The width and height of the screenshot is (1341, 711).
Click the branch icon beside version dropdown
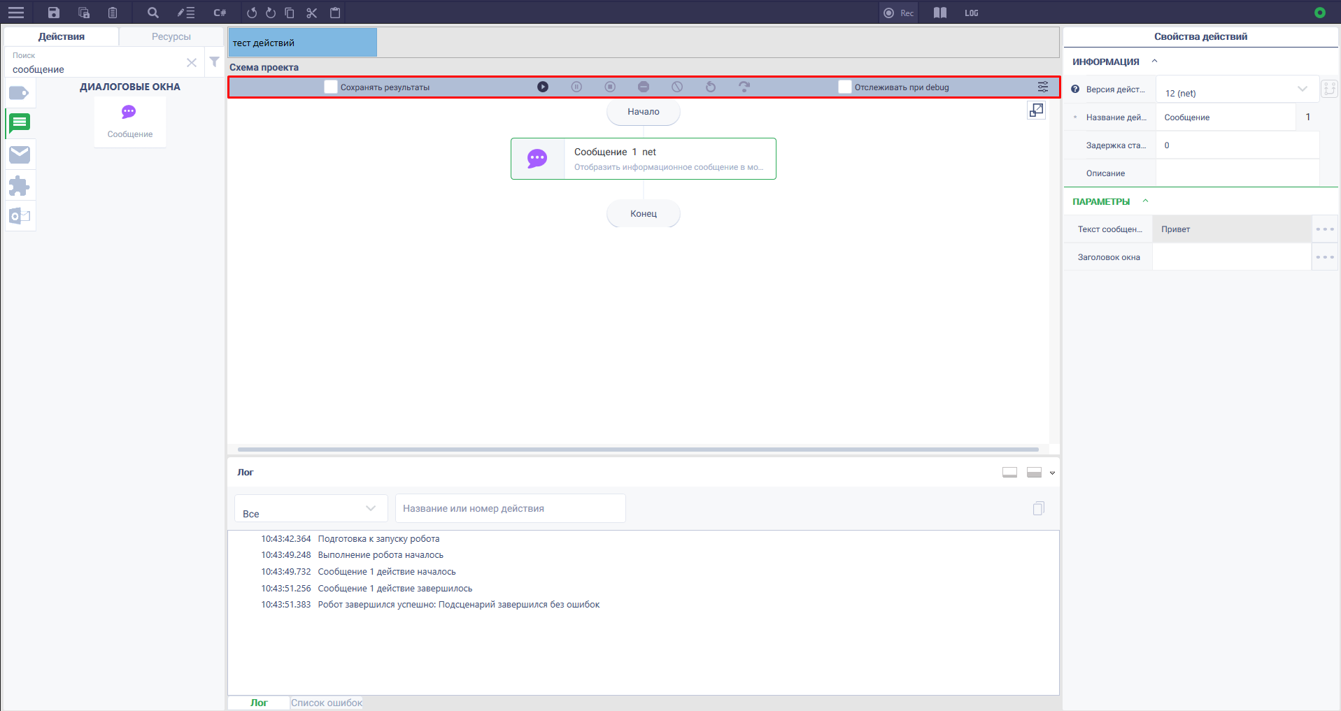(x=1329, y=89)
